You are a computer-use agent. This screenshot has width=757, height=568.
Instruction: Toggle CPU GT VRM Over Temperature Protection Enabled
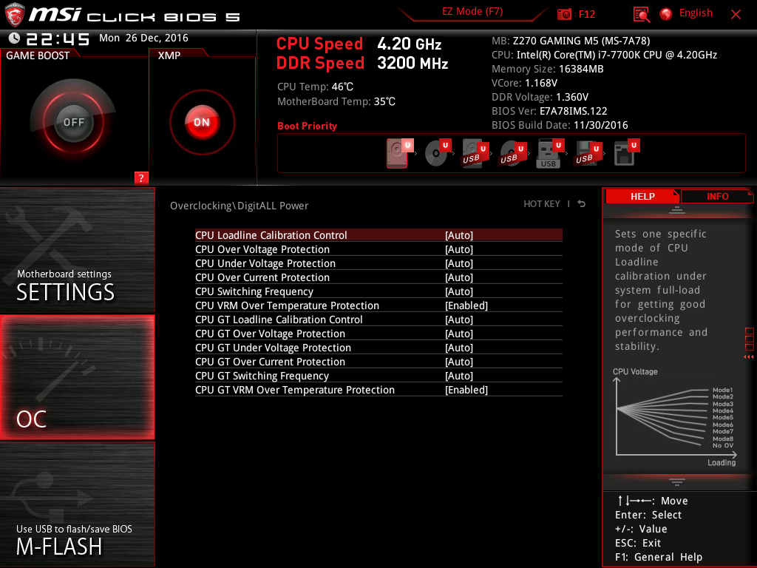click(466, 389)
